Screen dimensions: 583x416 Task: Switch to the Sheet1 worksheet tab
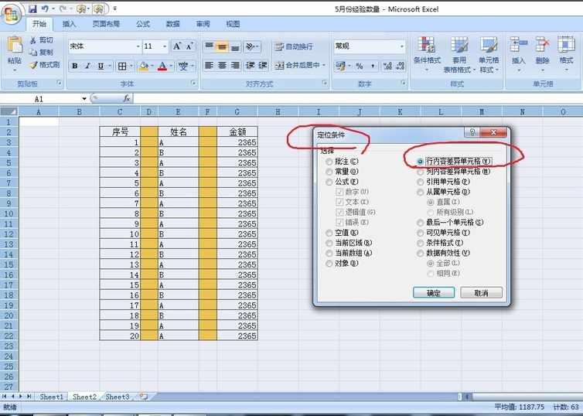click(x=51, y=397)
